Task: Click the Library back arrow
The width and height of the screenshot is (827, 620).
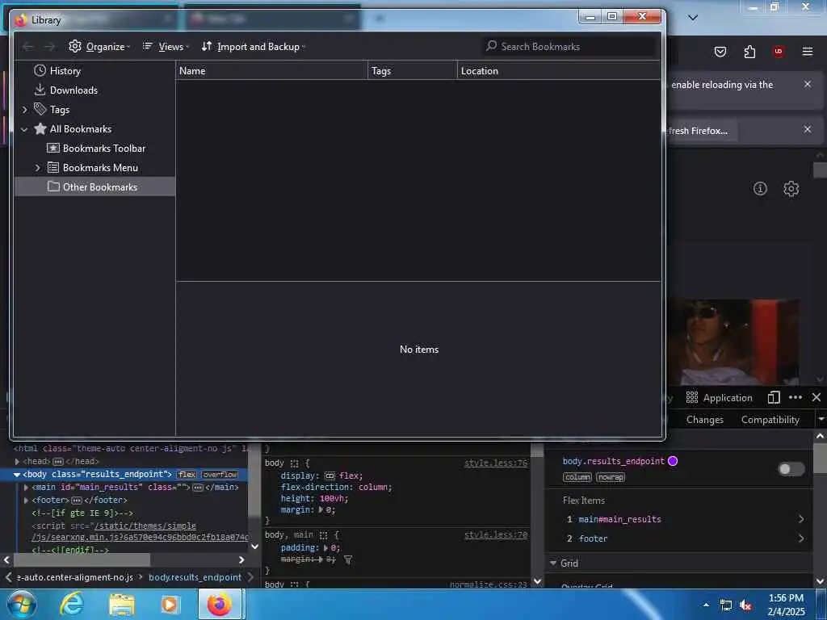Action: pos(28,47)
